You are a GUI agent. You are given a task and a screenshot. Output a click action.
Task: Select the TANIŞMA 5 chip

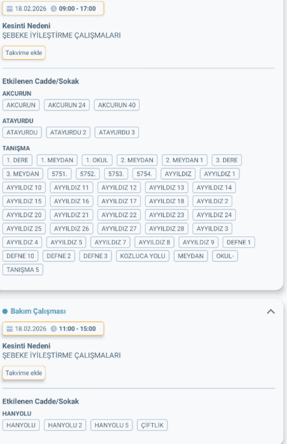tap(23, 270)
